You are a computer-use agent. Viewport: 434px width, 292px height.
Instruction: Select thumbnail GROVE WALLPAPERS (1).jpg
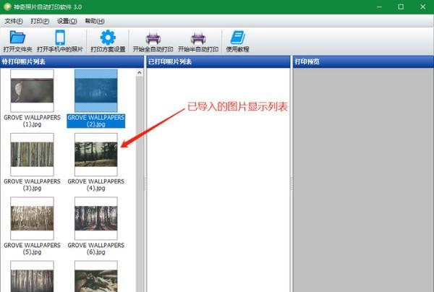click(x=32, y=90)
